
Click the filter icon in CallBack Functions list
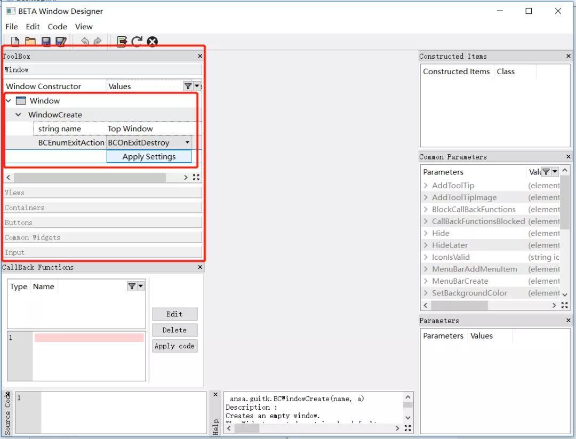[x=132, y=286]
